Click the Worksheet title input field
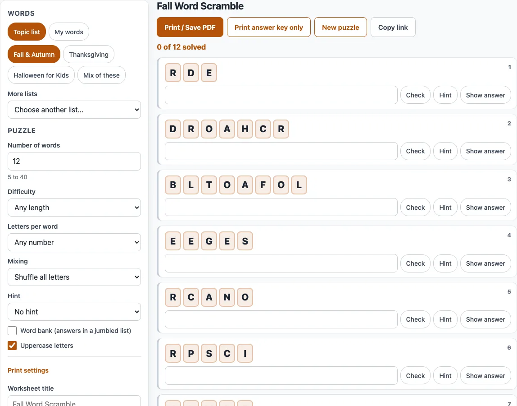 (x=74, y=401)
